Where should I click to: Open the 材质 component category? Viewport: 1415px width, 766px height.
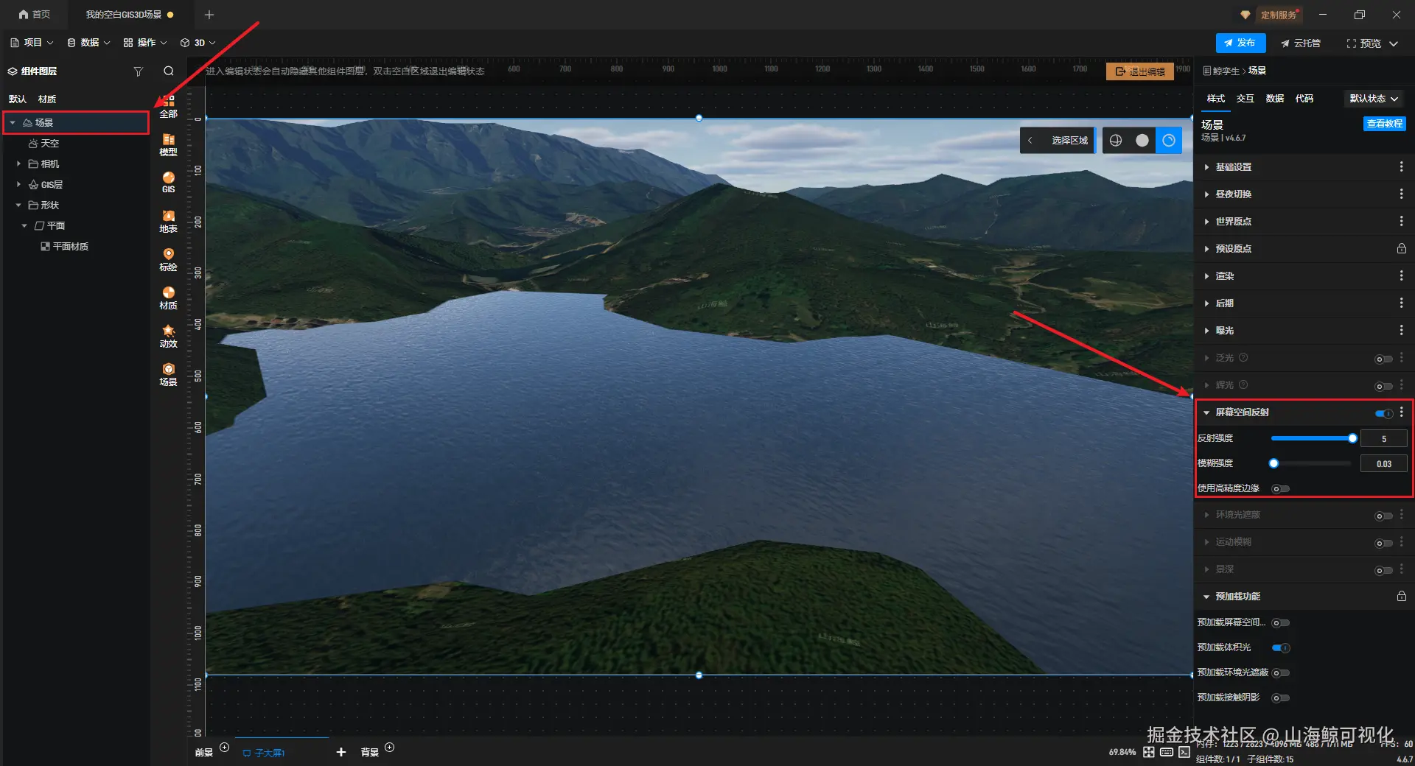click(168, 298)
